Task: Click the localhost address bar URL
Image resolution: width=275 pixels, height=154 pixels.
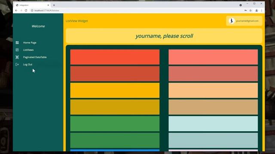Action: pos(47,10)
